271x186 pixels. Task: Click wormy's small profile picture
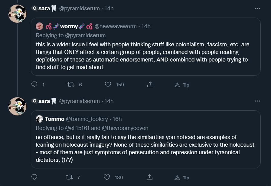point(39,26)
